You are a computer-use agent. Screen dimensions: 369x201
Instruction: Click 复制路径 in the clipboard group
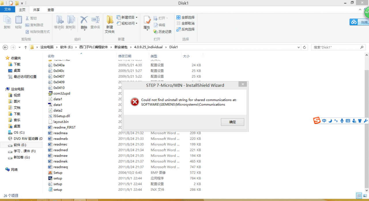coord(34,25)
